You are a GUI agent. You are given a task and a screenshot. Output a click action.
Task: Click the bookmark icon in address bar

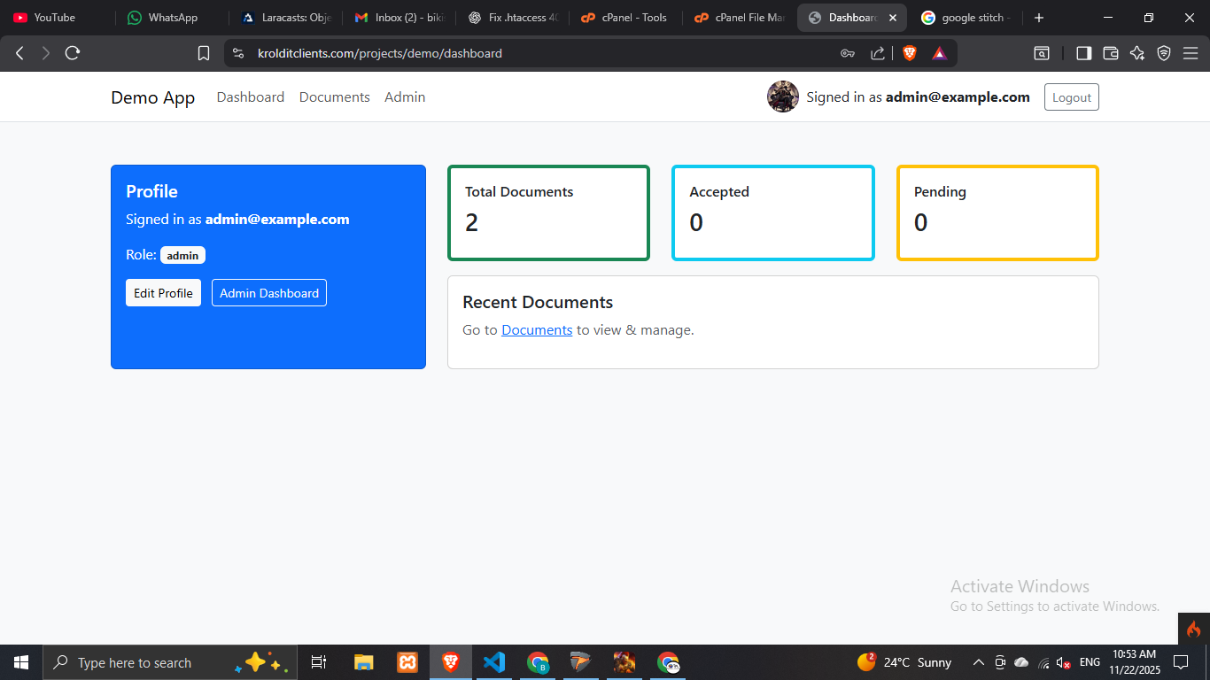[x=204, y=53]
